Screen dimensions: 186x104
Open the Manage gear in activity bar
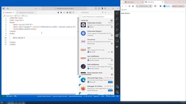pos(117,92)
